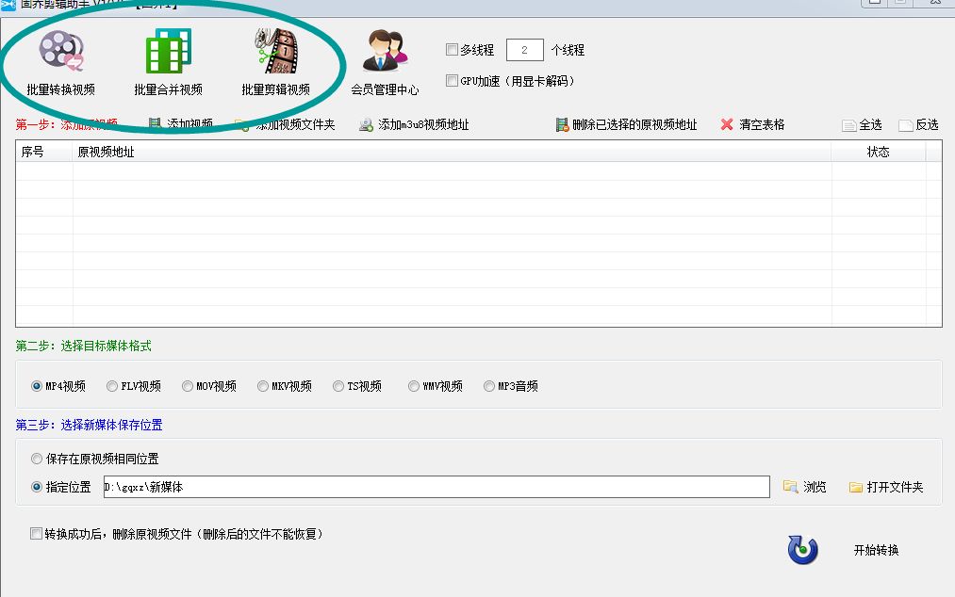Screen dimensions: 955x597
Task: Click the 浏览 folder search icon
Action: [791, 487]
